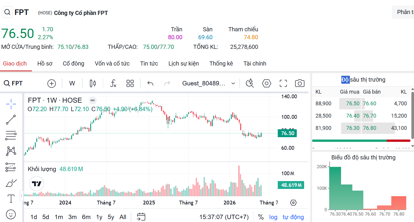Undo last chart action
414x222 pixels.
(x=150, y=83)
